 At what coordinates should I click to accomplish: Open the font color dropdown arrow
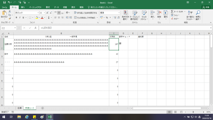45,18
